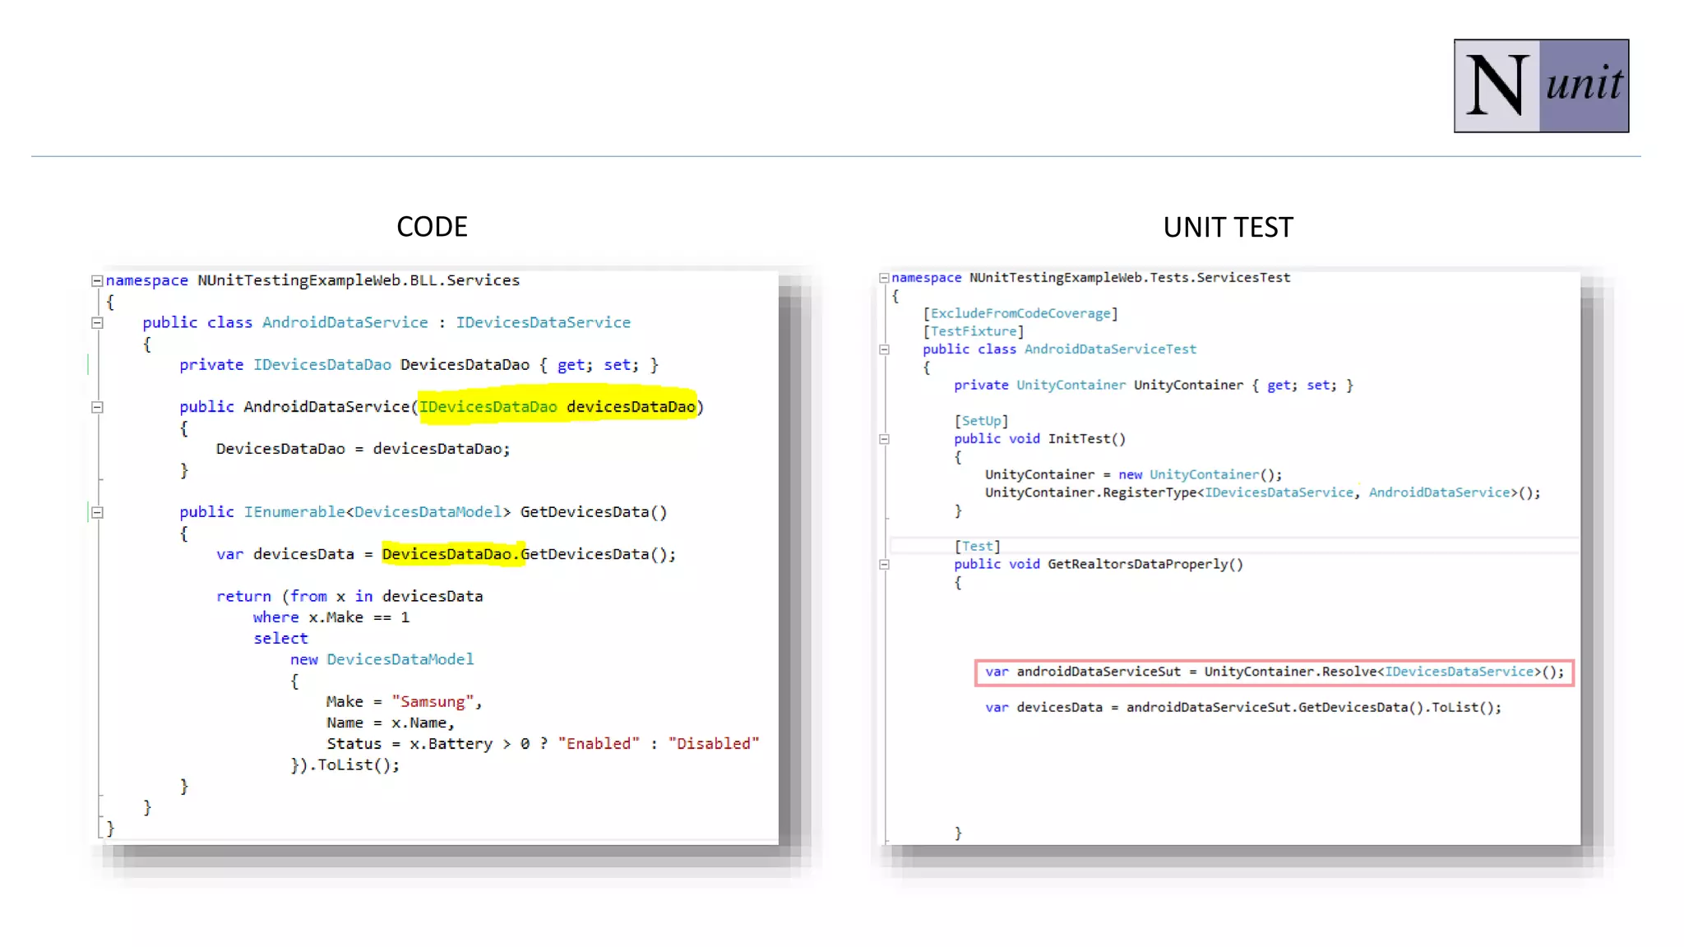Collapse the AndroidDataServiceTest class block
The image size is (1684, 947).
884,349
